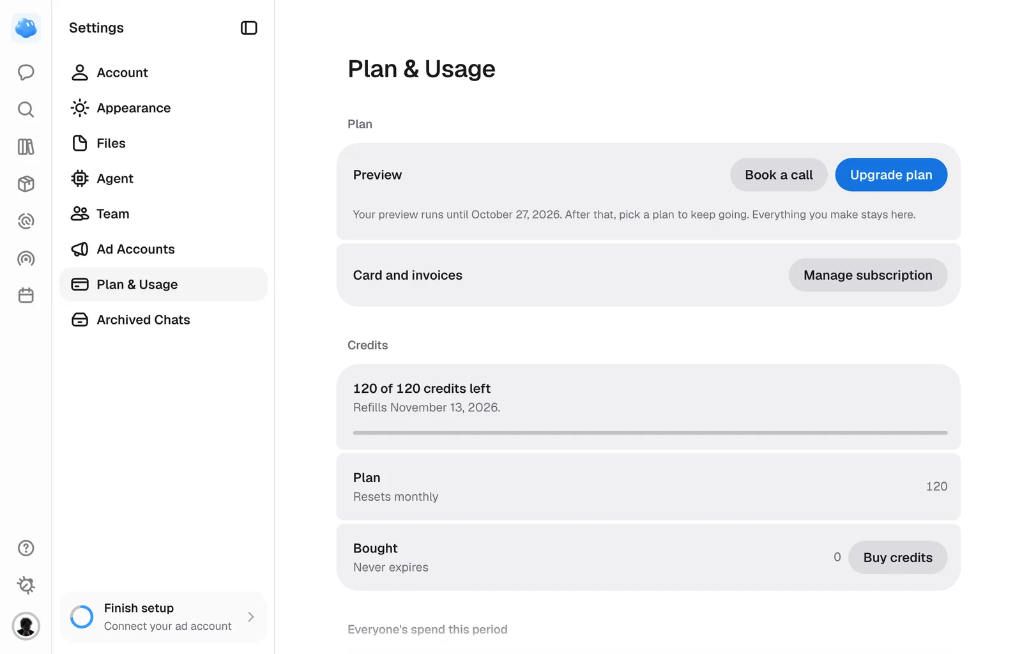Open Appearance settings
Viewport: 1022px width, 654px height.
point(164,108)
